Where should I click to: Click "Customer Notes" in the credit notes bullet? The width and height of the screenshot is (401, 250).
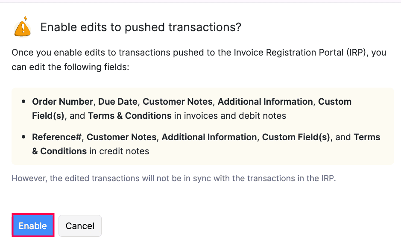(122, 137)
